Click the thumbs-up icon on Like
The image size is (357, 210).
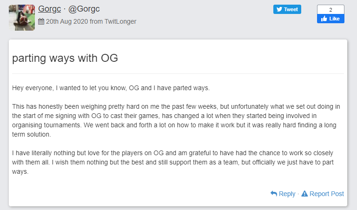324,19
